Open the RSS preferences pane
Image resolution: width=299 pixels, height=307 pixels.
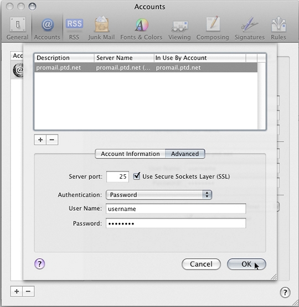(x=74, y=28)
